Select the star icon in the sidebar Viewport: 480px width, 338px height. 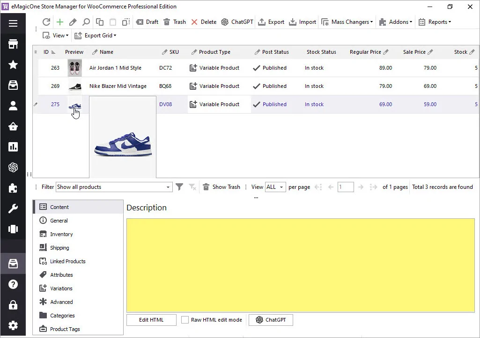point(13,65)
